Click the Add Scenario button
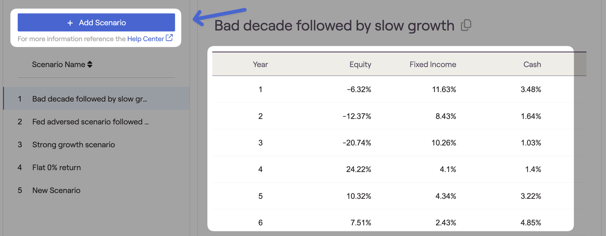Image resolution: width=606 pixels, height=236 pixels. click(x=96, y=22)
